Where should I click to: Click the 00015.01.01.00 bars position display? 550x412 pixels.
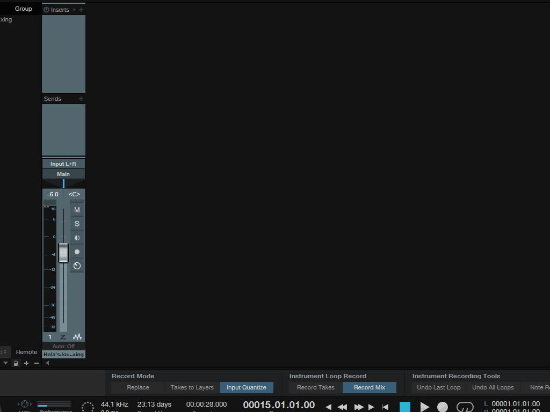[x=279, y=405]
